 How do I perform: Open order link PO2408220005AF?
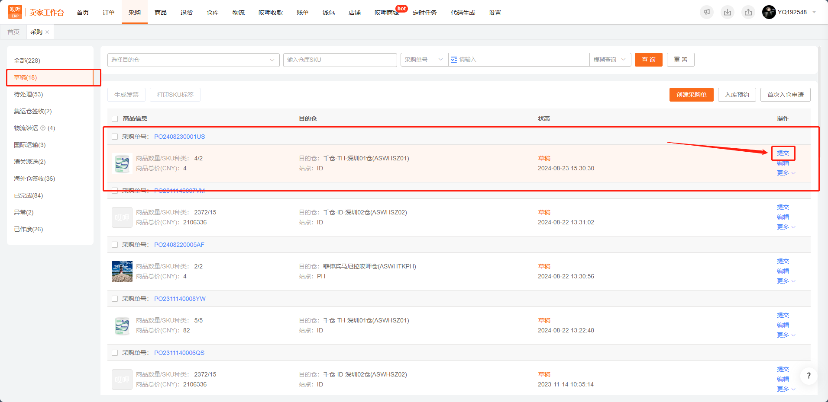[179, 245]
